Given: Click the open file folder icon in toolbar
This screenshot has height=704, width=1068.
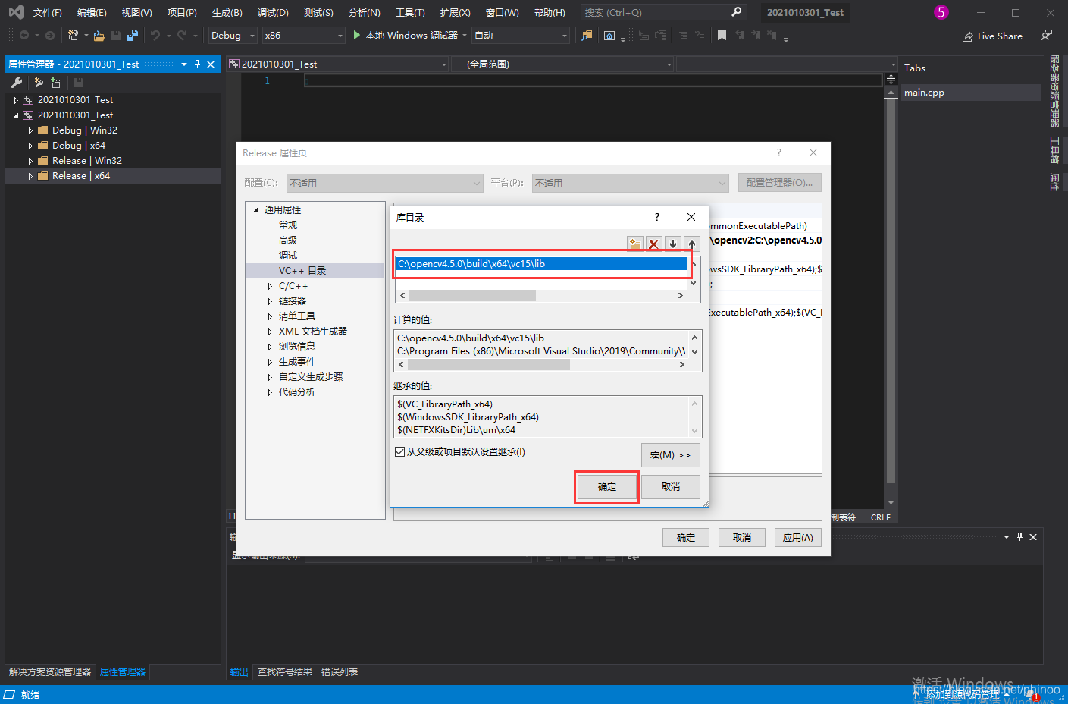Looking at the screenshot, I should (x=99, y=36).
